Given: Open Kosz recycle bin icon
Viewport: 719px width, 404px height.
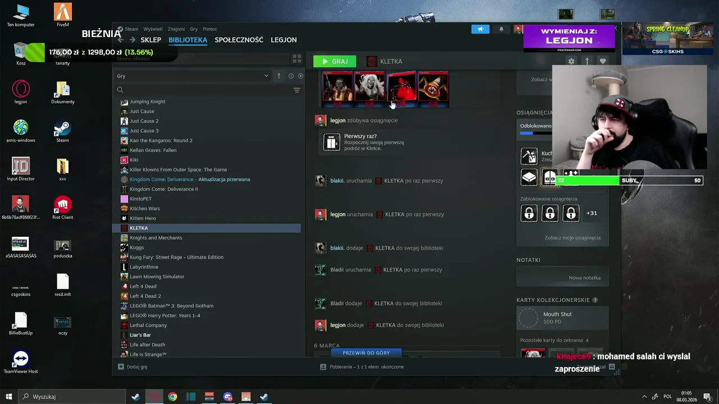Looking at the screenshot, I should click(x=21, y=54).
